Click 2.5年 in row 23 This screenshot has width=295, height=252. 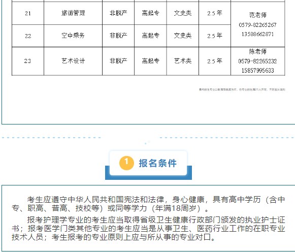[215, 61]
